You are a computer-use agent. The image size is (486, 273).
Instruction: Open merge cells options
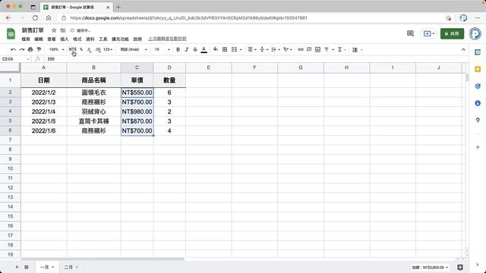(x=236, y=49)
